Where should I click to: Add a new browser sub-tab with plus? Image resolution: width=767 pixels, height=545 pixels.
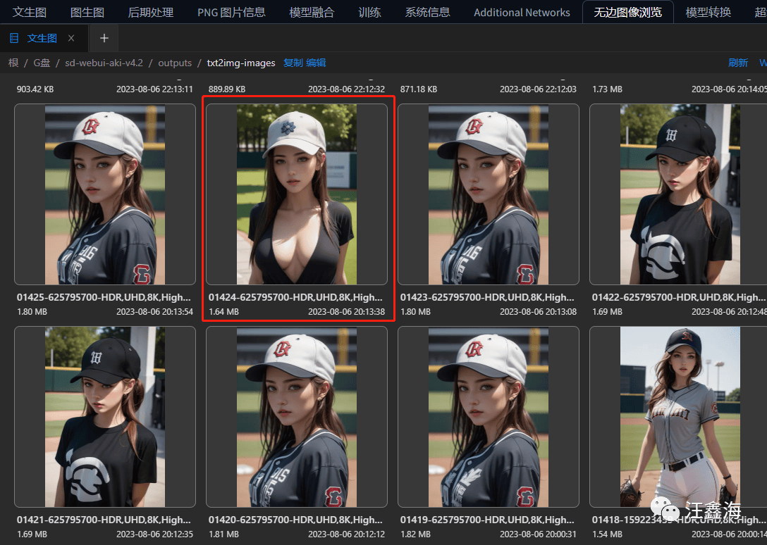[x=104, y=38]
